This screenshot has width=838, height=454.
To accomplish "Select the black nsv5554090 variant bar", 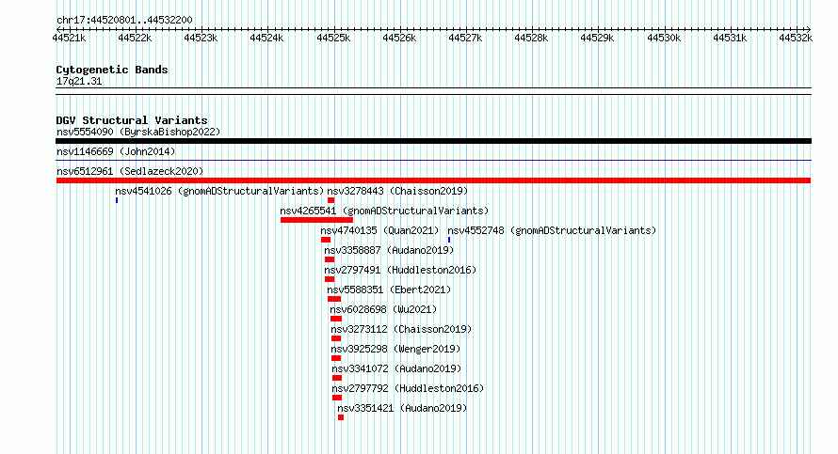I will (433, 141).
